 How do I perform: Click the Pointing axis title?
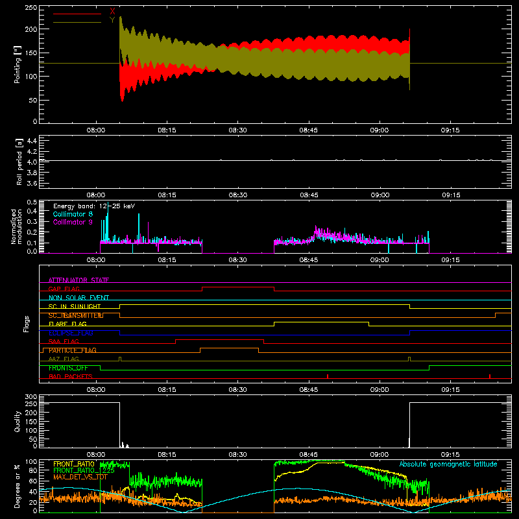(x=18, y=64)
